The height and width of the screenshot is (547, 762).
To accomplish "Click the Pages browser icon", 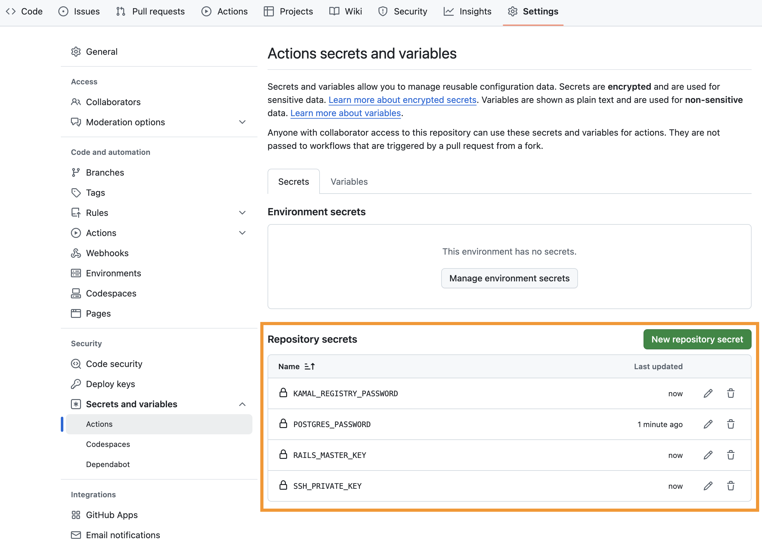I will (x=76, y=313).
